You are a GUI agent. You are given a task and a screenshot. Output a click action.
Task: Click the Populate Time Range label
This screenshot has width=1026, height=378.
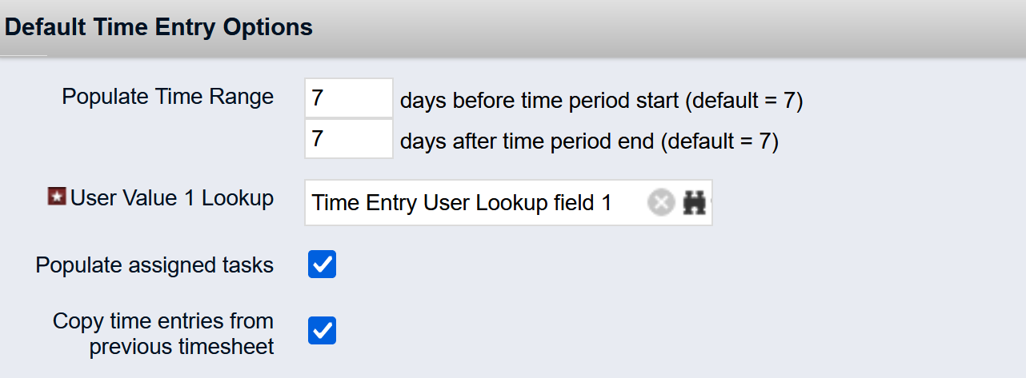click(x=168, y=97)
